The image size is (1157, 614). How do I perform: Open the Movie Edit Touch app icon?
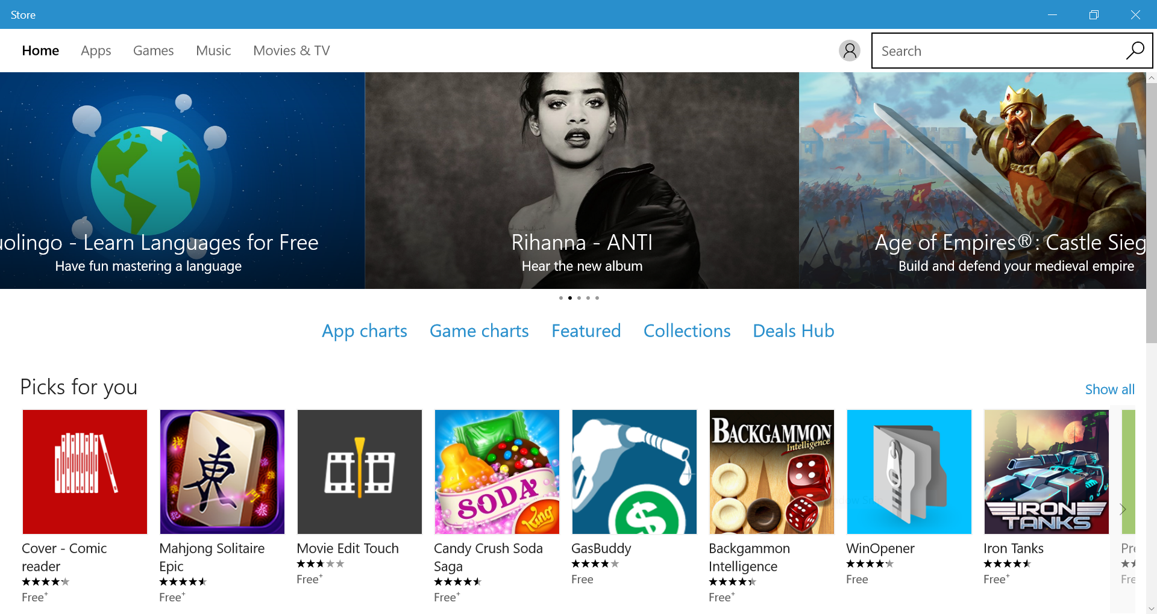(x=360, y=472)
